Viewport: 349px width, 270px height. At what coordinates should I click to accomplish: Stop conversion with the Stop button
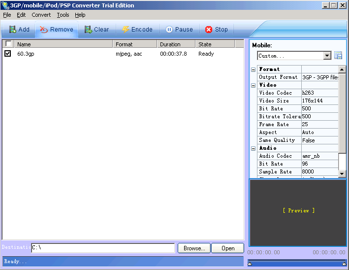coord(217,30)
